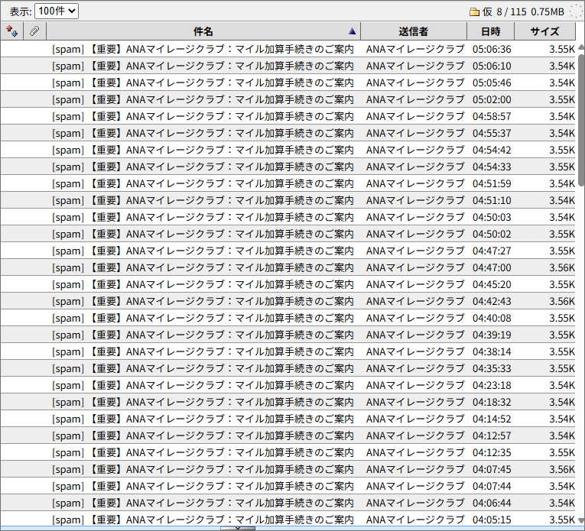Open the message received at 04:51:59
Screen dimensions: 585x531
[x=288, y=183]
